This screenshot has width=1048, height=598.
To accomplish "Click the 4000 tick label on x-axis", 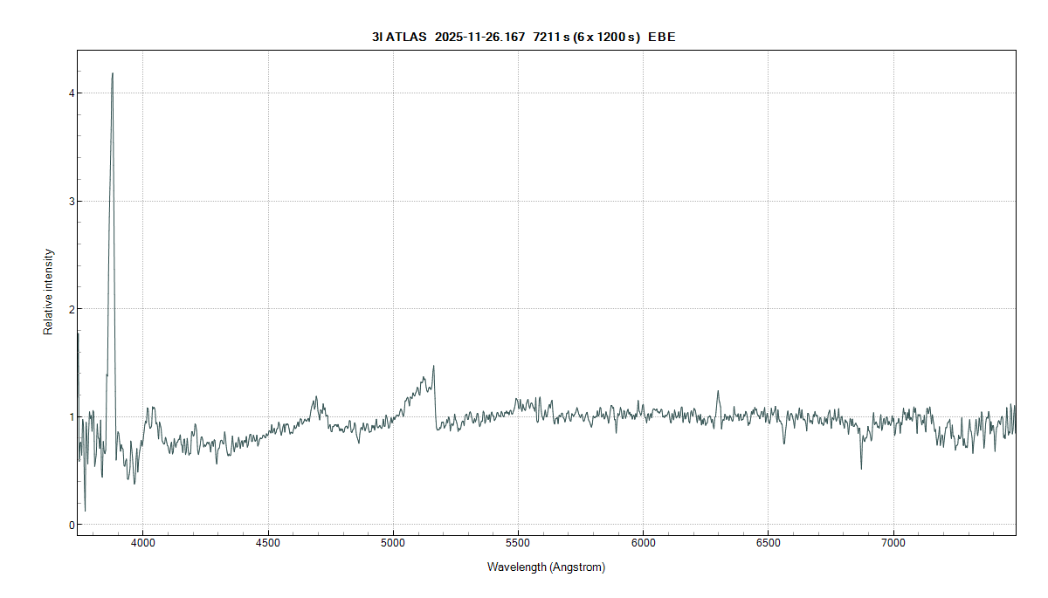I will point(143,544).
